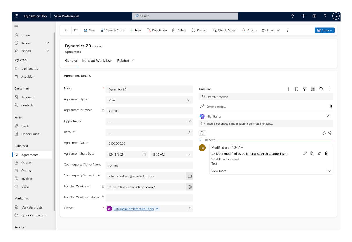
Task: Click the lightbulb assistant icon
Action: click(x=293, y=16)
